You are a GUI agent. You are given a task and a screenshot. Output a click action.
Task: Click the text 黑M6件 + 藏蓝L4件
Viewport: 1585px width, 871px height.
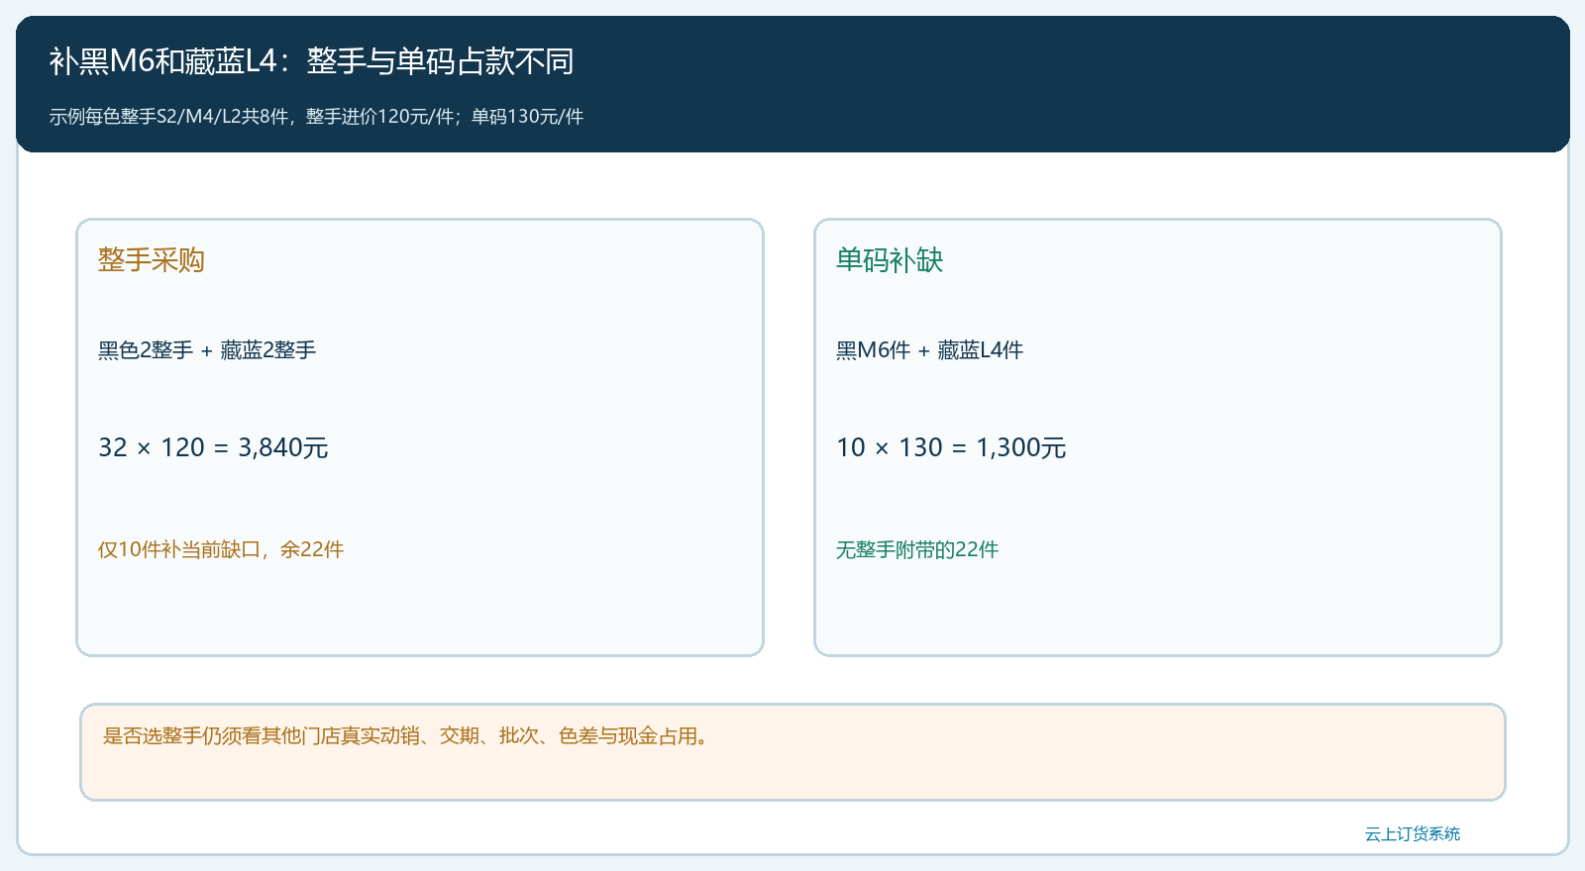[929, 350]
